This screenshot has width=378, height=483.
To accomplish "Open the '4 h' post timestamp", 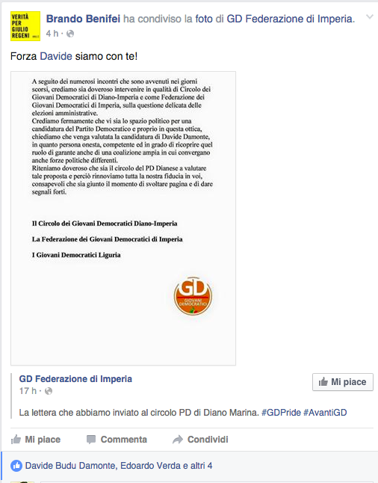I will [x=52, y=34].
